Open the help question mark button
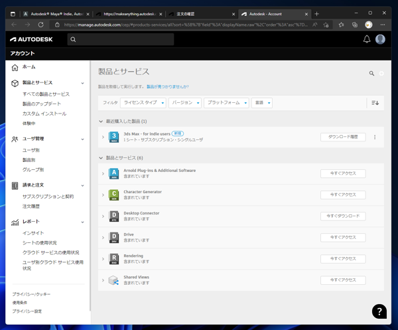398x330 pixels. (379, 311)
